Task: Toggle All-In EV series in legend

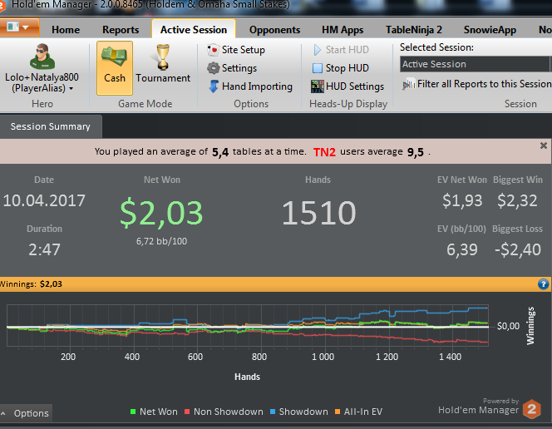Action: click(x=358, y=412)
